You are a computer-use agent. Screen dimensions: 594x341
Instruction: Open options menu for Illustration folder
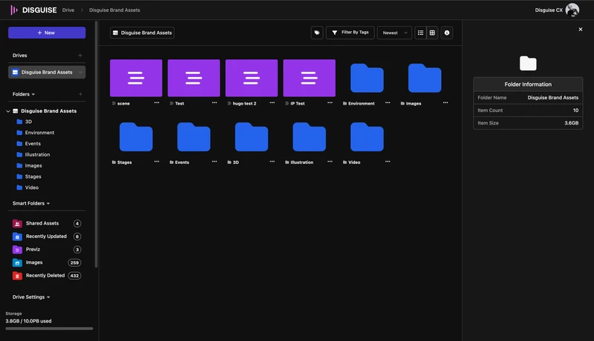click(x=330, y=162)
